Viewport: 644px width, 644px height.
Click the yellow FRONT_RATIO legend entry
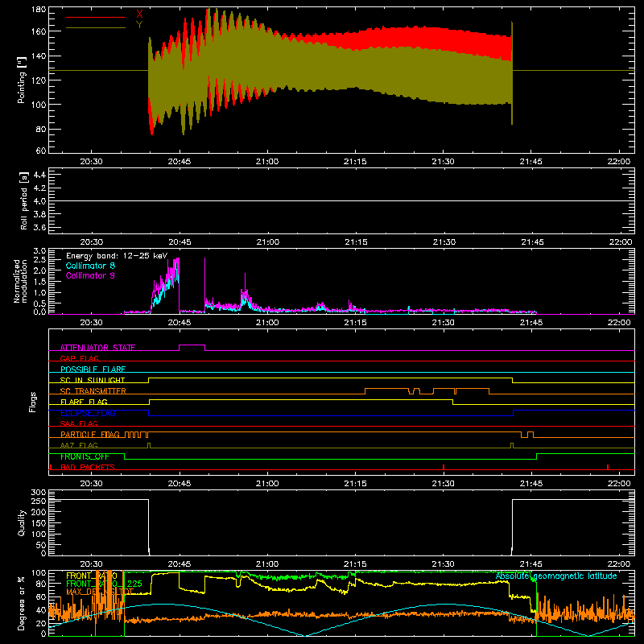[x=92, y=576]
